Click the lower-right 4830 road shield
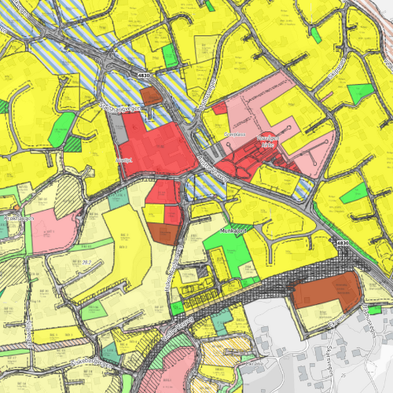 click(343, 243)
